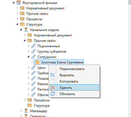Click the vertical scrollbar thumb at right

coord(130,2)
